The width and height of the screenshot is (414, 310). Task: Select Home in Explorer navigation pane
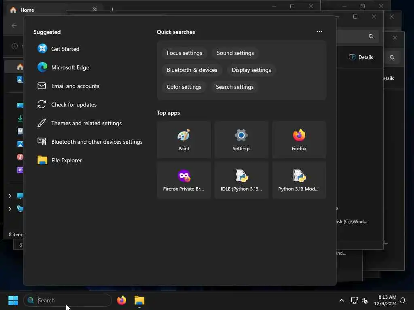[20, 67]
